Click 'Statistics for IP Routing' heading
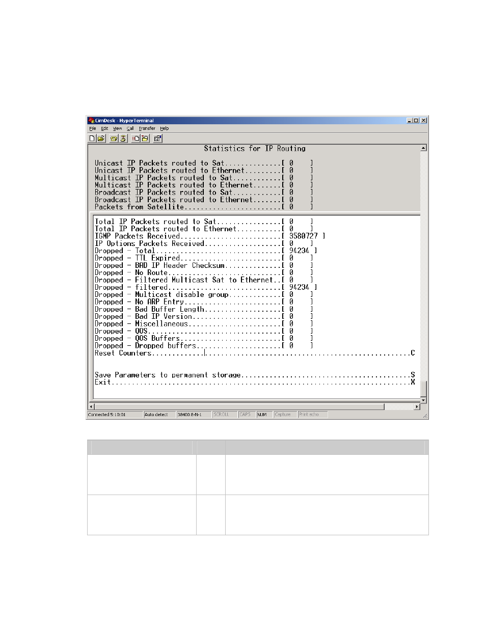Screen dimensions: 486x629 click(x=255, y=149)
